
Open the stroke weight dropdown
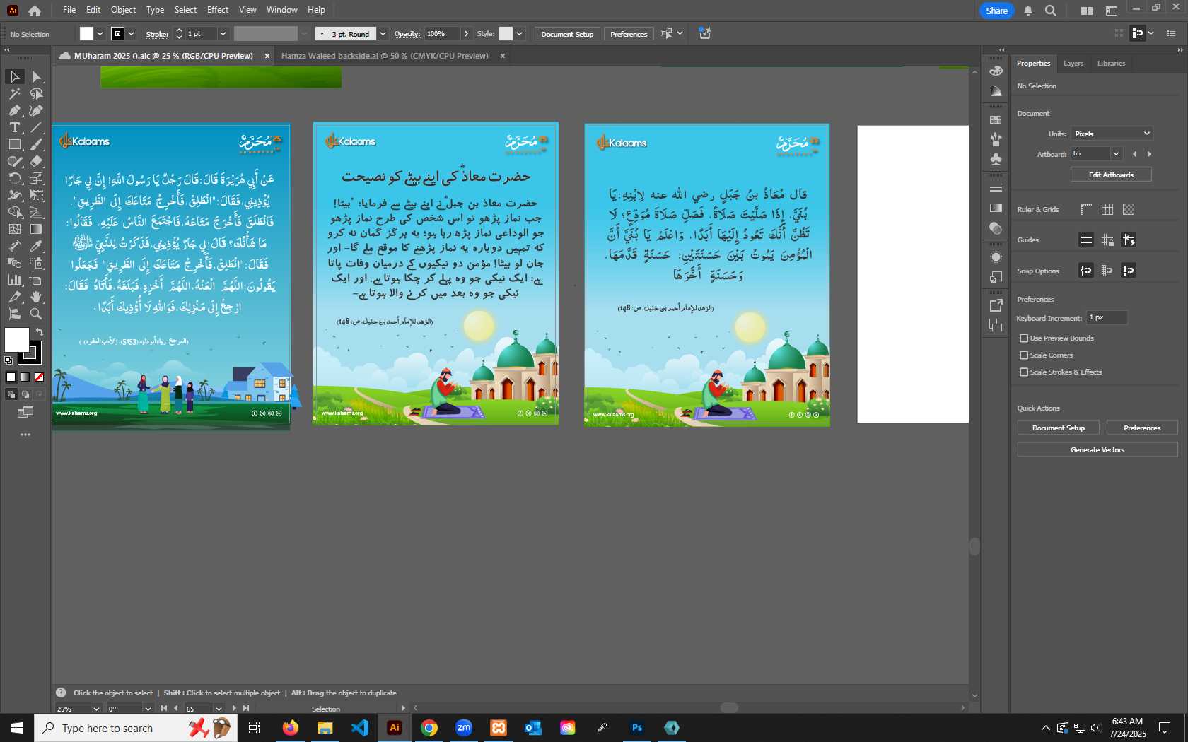click(223, 33)
